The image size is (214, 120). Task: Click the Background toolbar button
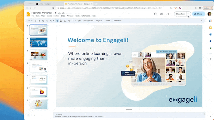click(x=88, y=21)
